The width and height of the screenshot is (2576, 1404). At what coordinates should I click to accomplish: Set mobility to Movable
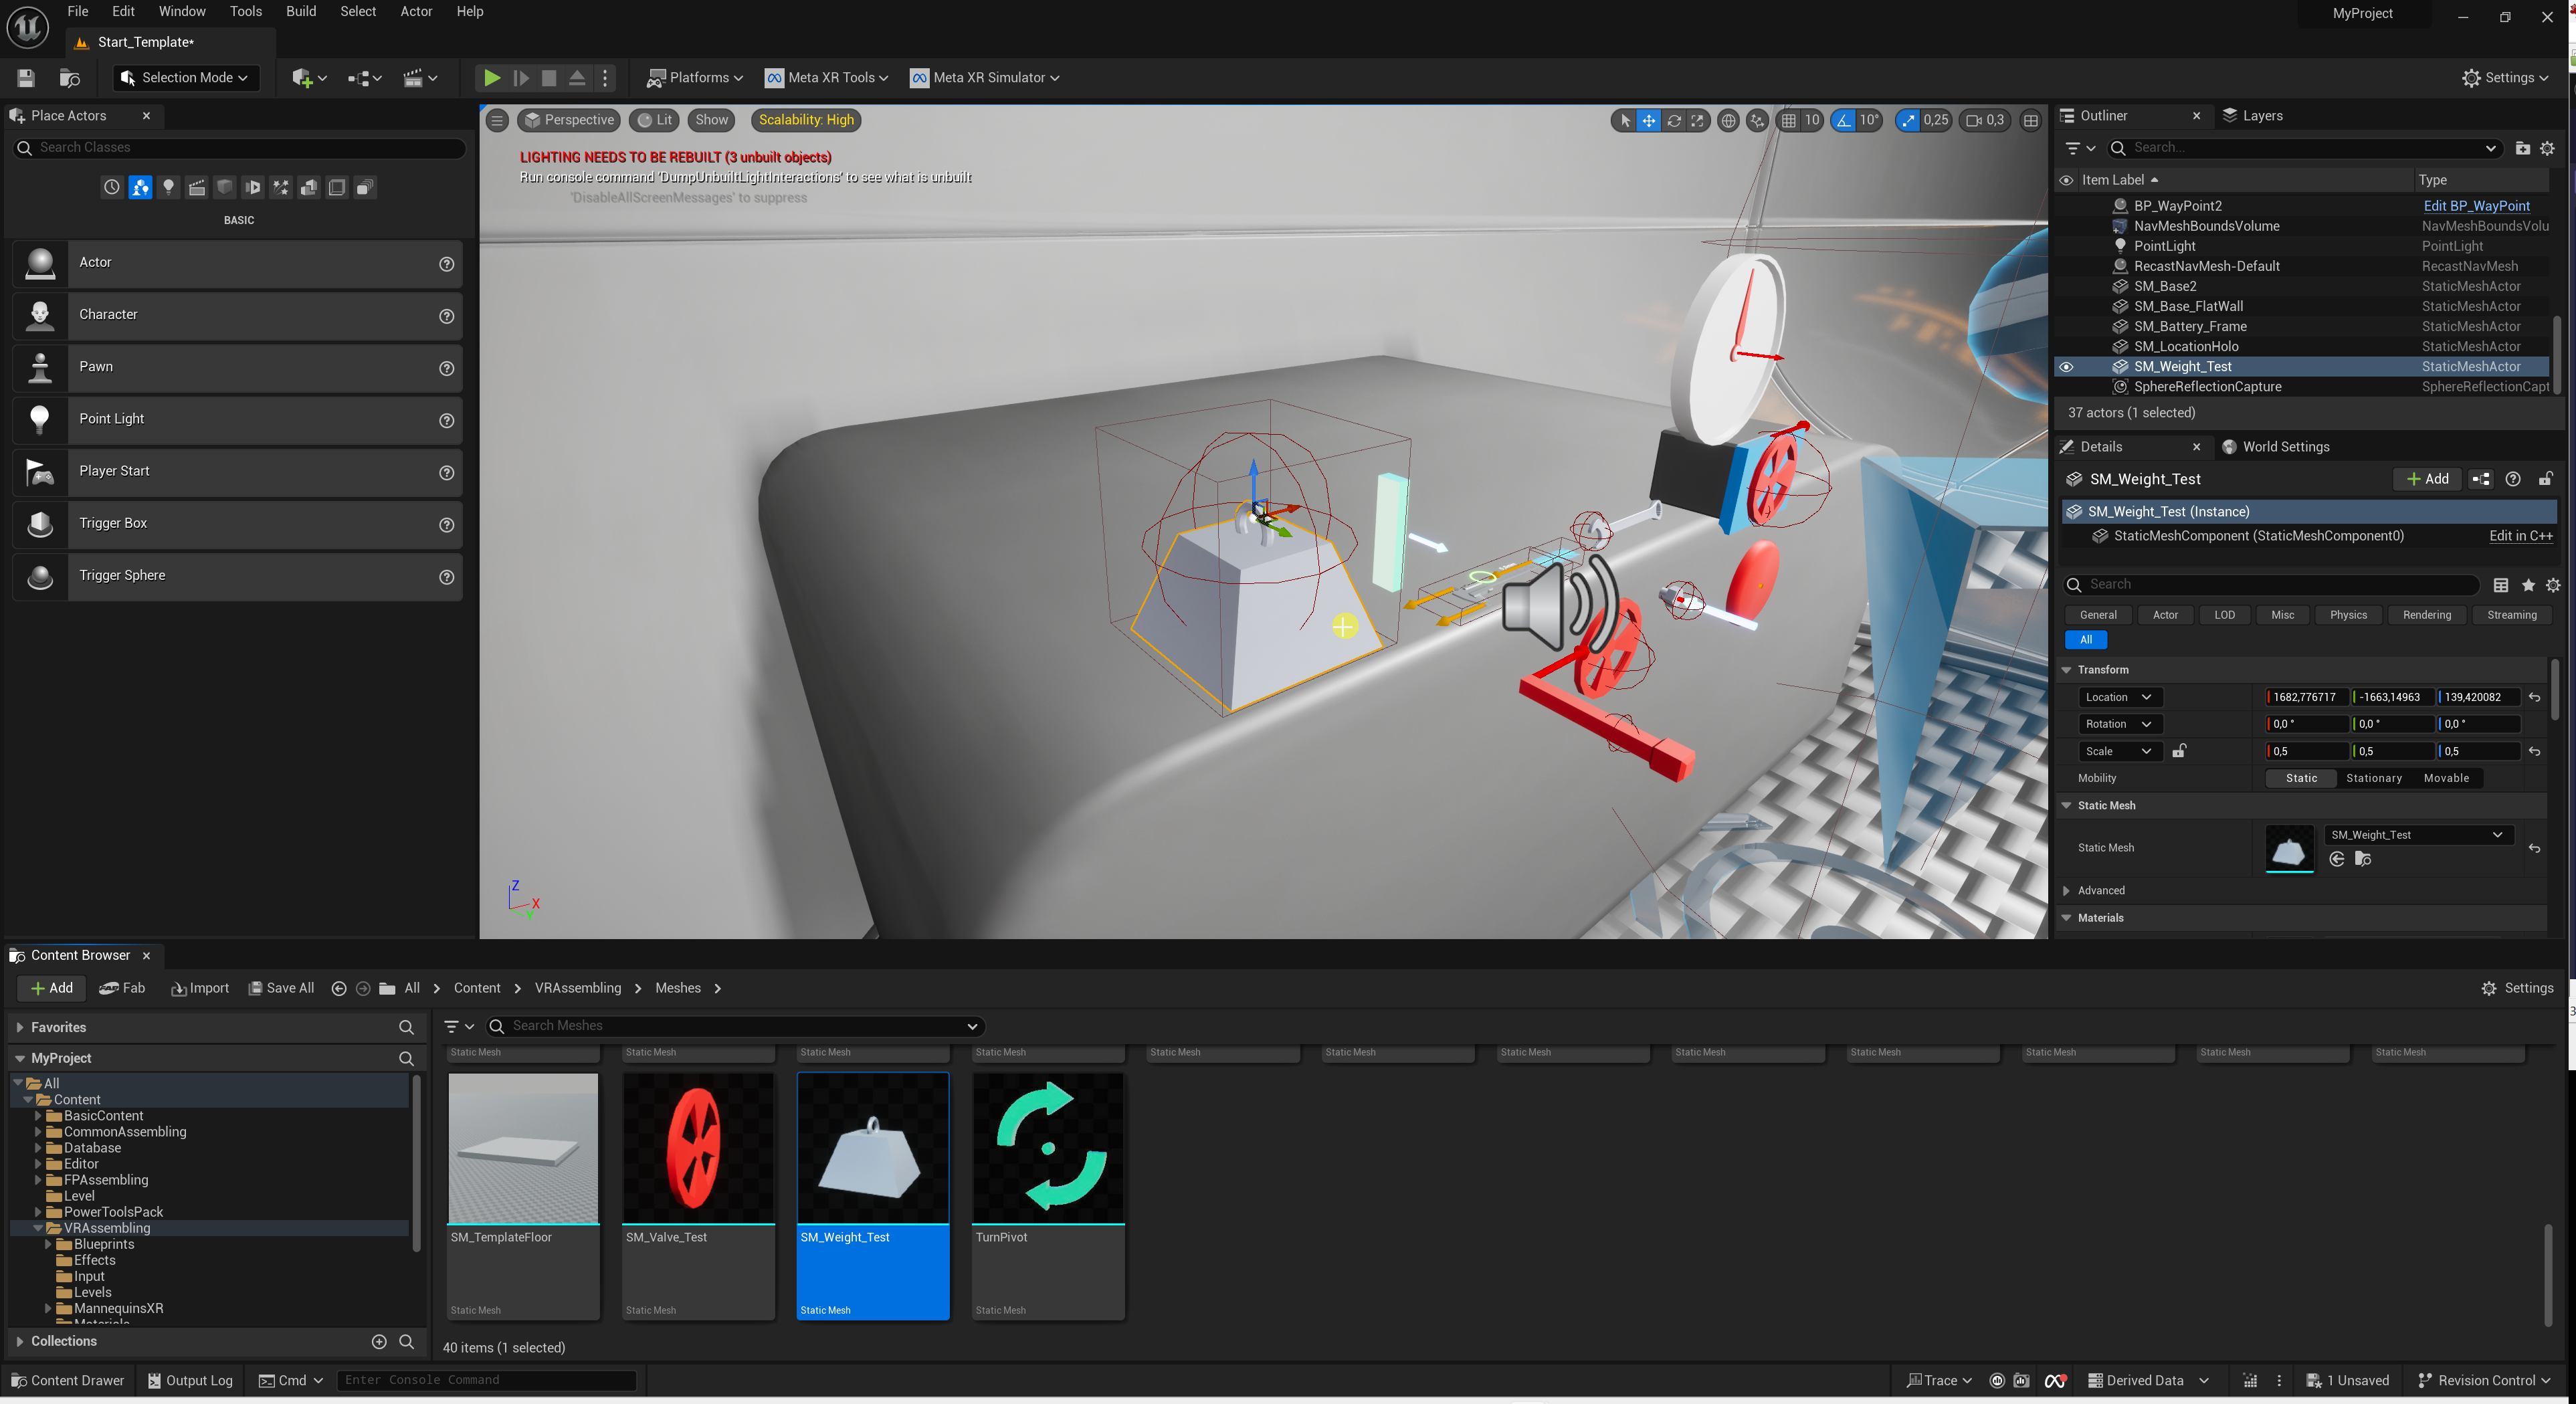[2445, 778]
